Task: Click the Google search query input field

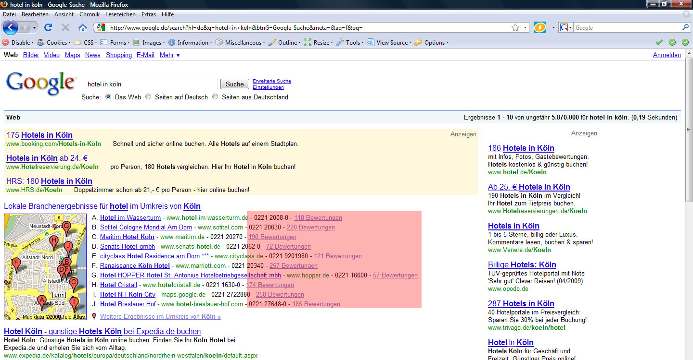Action: coord(152,84)
